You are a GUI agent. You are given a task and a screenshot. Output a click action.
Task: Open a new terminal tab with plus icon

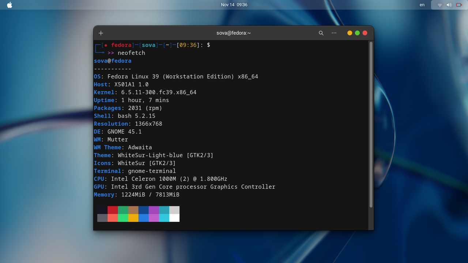click(101, 33)
